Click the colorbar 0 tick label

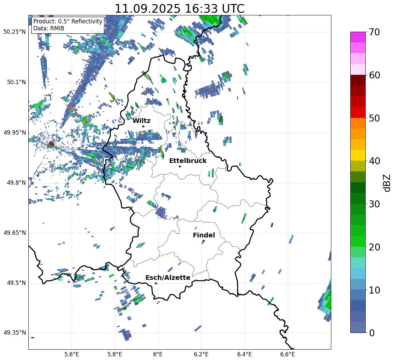click(x=372, y=333)
